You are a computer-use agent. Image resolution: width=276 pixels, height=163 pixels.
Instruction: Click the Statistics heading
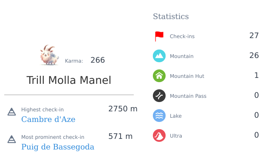click(171, 17)
